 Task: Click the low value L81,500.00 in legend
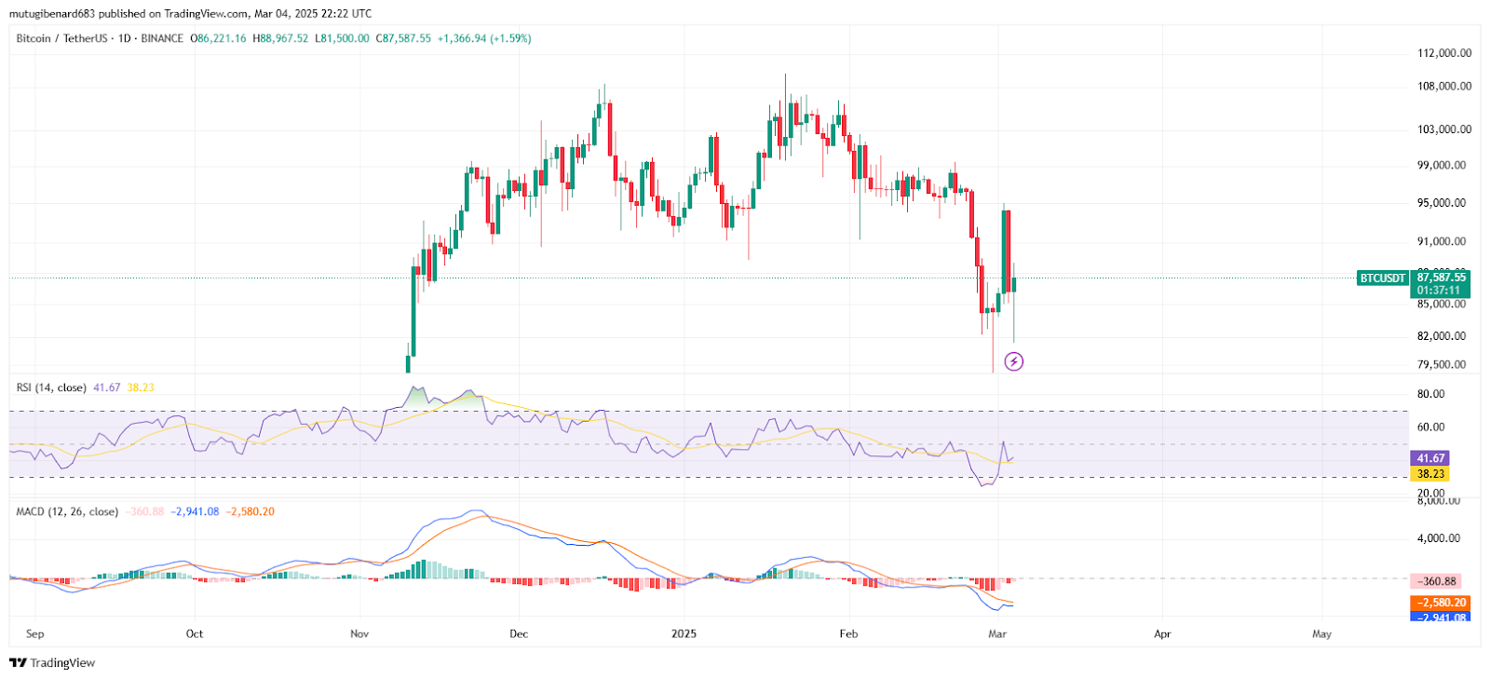pyautogui.click(x=342, y=38)
